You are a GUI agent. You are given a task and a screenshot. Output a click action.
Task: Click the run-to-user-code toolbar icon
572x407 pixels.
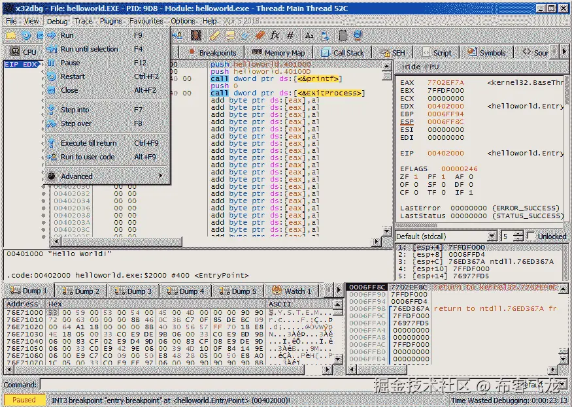click(x=178, y=35)
